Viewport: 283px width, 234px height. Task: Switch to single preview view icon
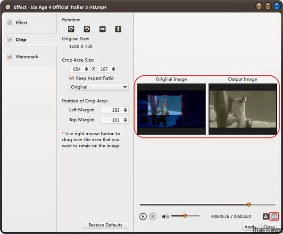click(266, 217)
